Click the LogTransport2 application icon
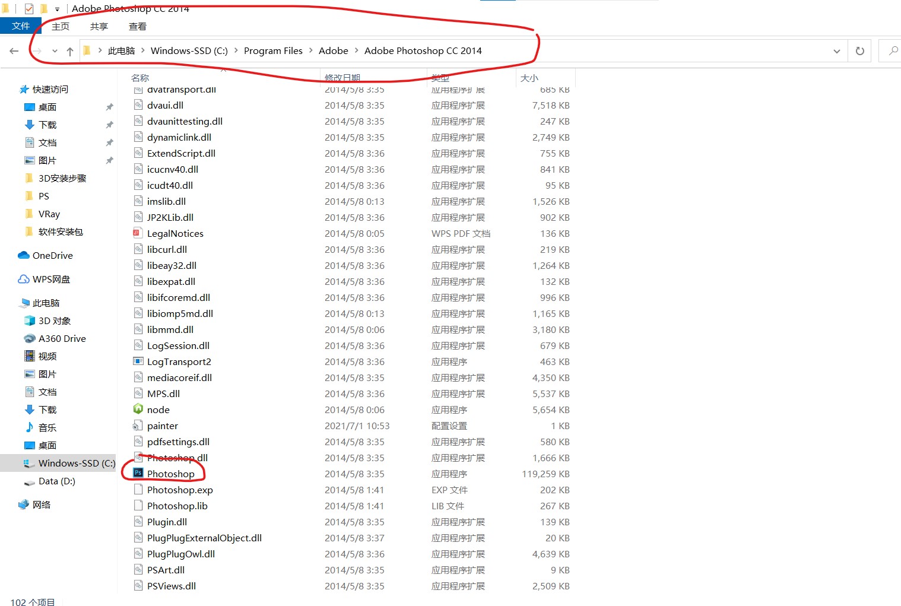The height and width of the screenshot is (606, 901). [x=138, y=361]
